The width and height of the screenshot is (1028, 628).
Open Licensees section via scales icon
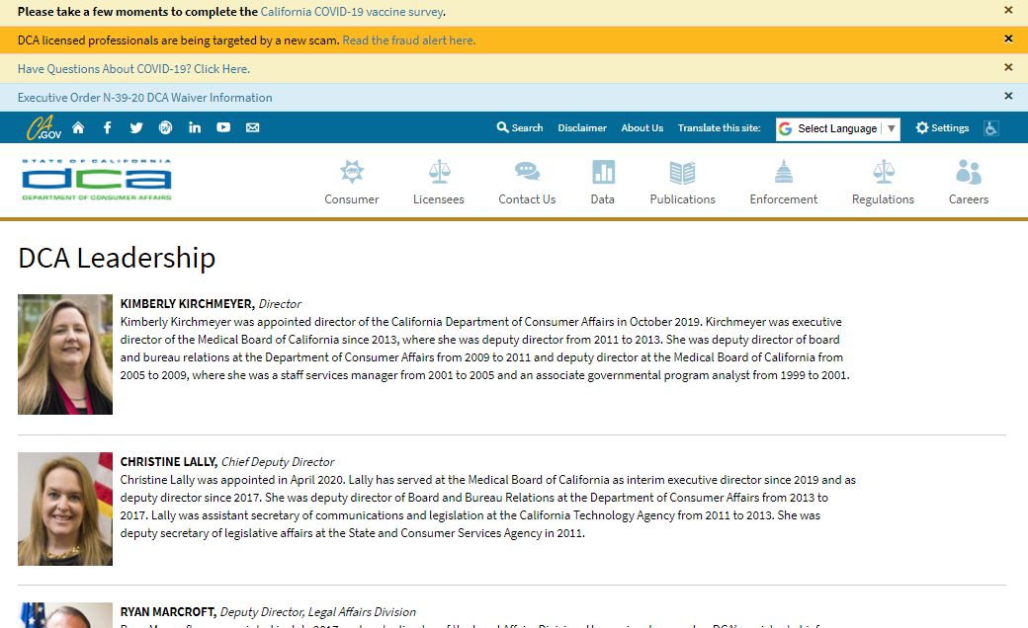(x=439, y=172)
